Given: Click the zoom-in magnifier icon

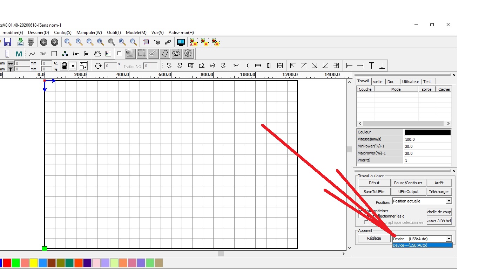Looking at the screenshot, I should (x=79, y=42).
